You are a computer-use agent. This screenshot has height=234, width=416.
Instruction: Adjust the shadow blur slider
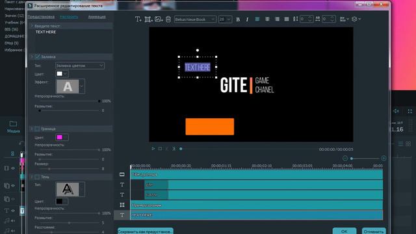[x=70, y=223]
